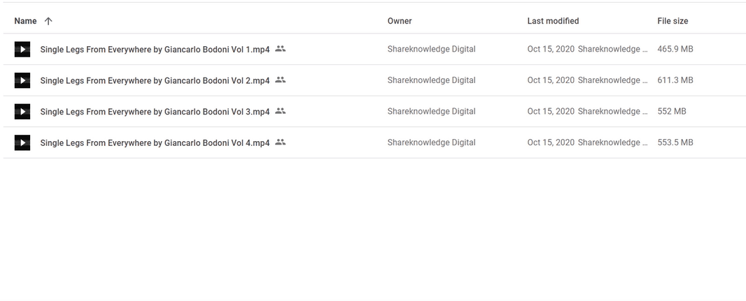746x301 pixels.
Task: Reverse sort order with the Name arrow
Action: pyautogui.click(x=48, y=21)
